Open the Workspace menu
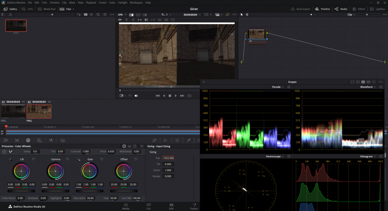388x211 pixels. tap(136, 2)
